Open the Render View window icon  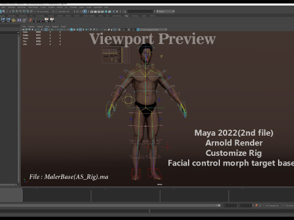92,12
